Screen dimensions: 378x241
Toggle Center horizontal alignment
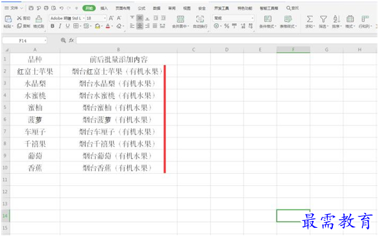click(x=140, y=26)
